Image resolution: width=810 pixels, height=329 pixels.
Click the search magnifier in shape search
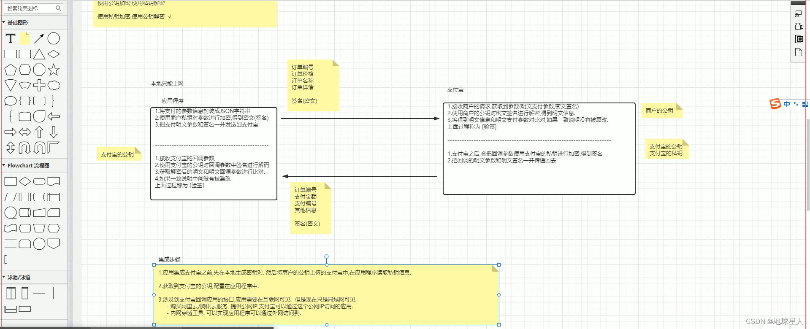pos(58,8)
